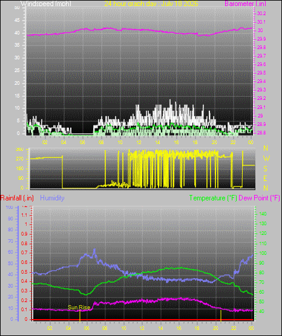Image resolution: width=282 pixels, height=336 pixels.
Task: Click the wind direction axis value "270"
Action: [19, 159]
